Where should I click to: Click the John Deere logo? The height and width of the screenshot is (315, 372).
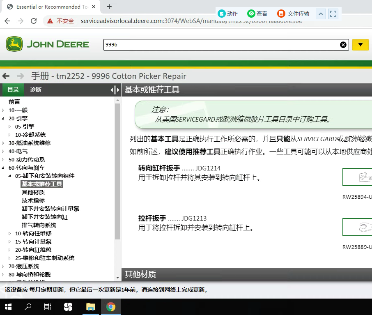pyautogui.click(x=47, y=44)
